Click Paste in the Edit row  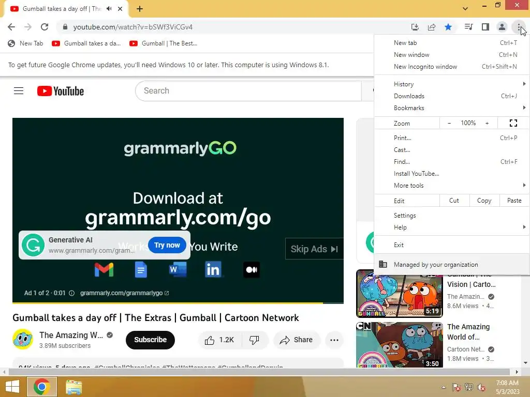(514, 201)
